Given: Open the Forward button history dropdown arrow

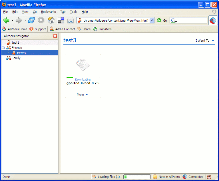Looking at the screenshot, I should [25, 20].
